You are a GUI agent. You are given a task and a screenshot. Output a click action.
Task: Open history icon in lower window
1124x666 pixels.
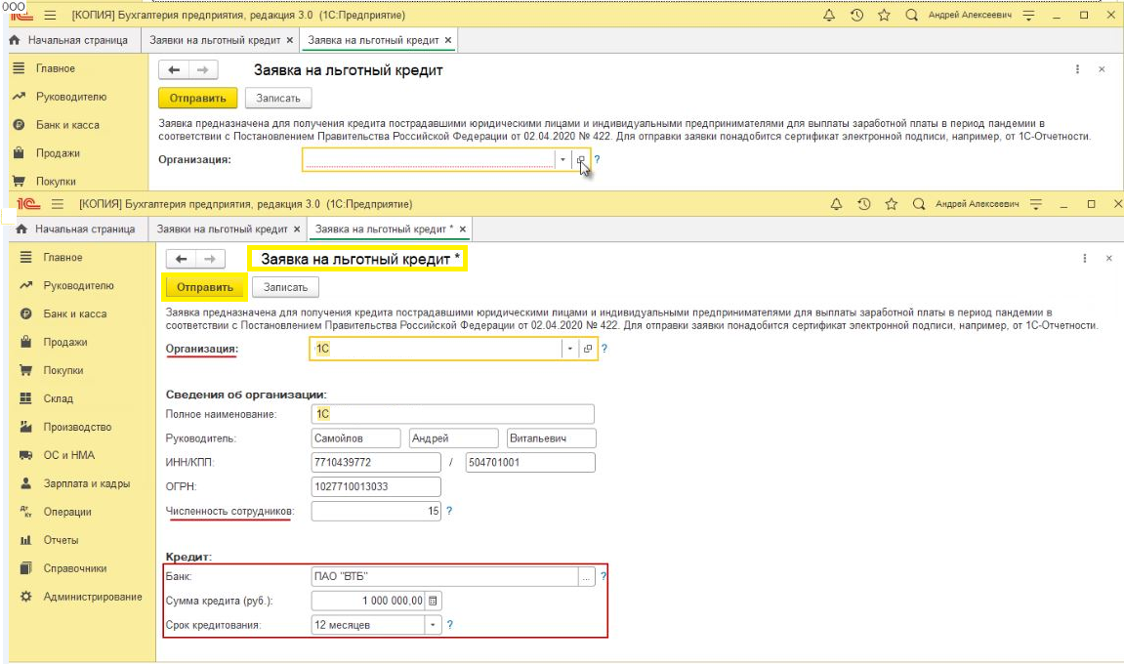tap(864, 204)
